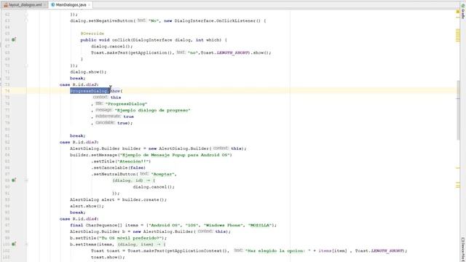Click the toast.show(); statement on line 103
466x262 pixels.
point(108,257)
